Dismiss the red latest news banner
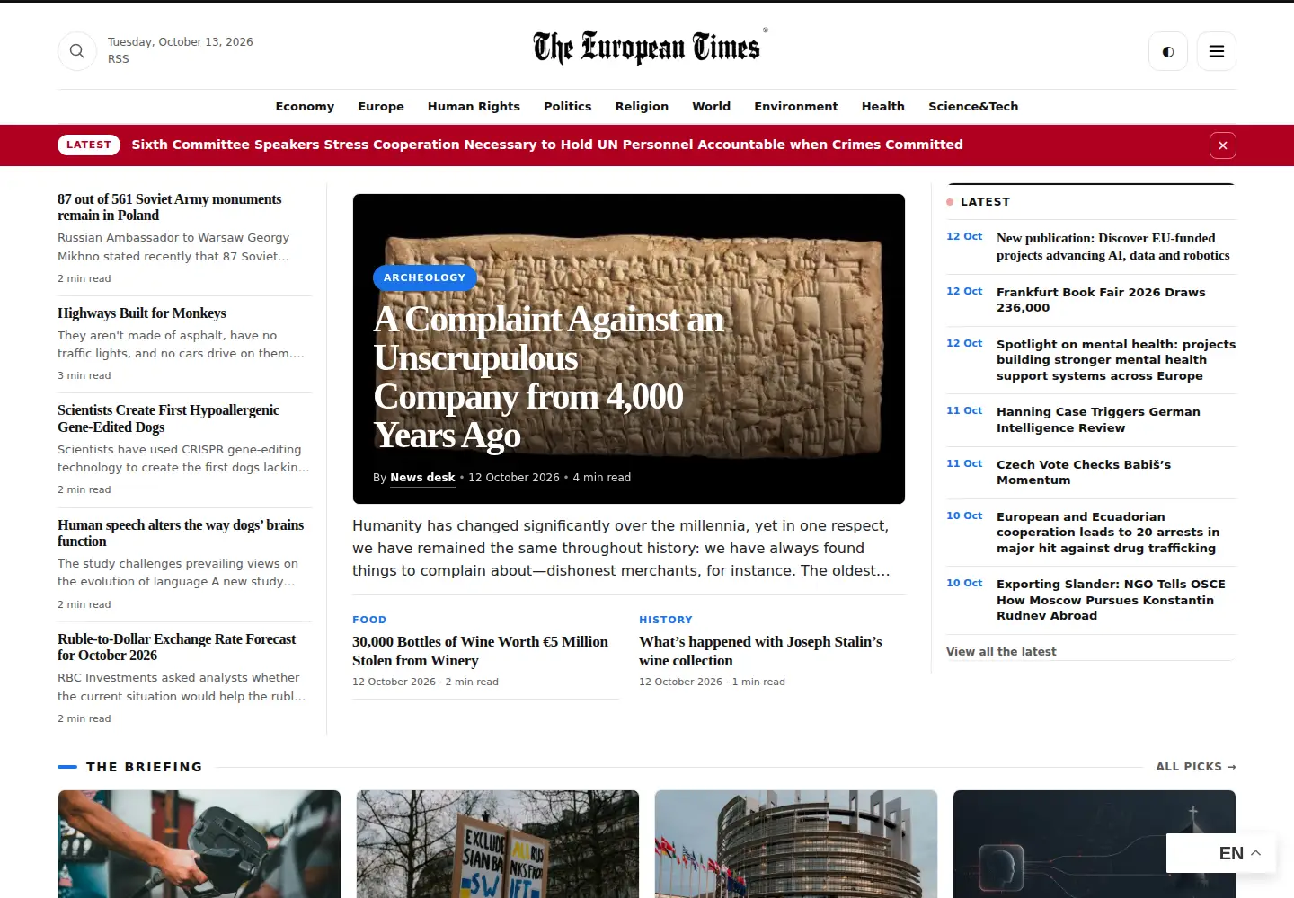The width and height of the screenshot is (1294, 898). pos(1223,145)
